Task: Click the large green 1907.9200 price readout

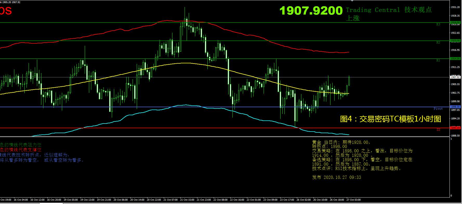Action: click(x=311, y=11)
